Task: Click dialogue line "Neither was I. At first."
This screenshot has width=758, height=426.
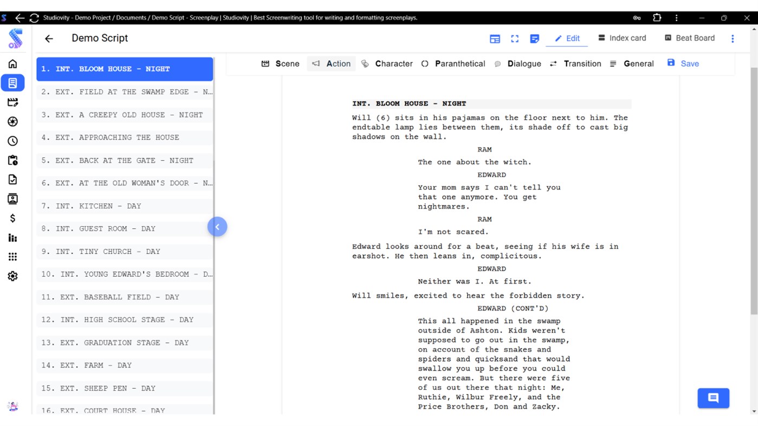Action: (475, 281)
